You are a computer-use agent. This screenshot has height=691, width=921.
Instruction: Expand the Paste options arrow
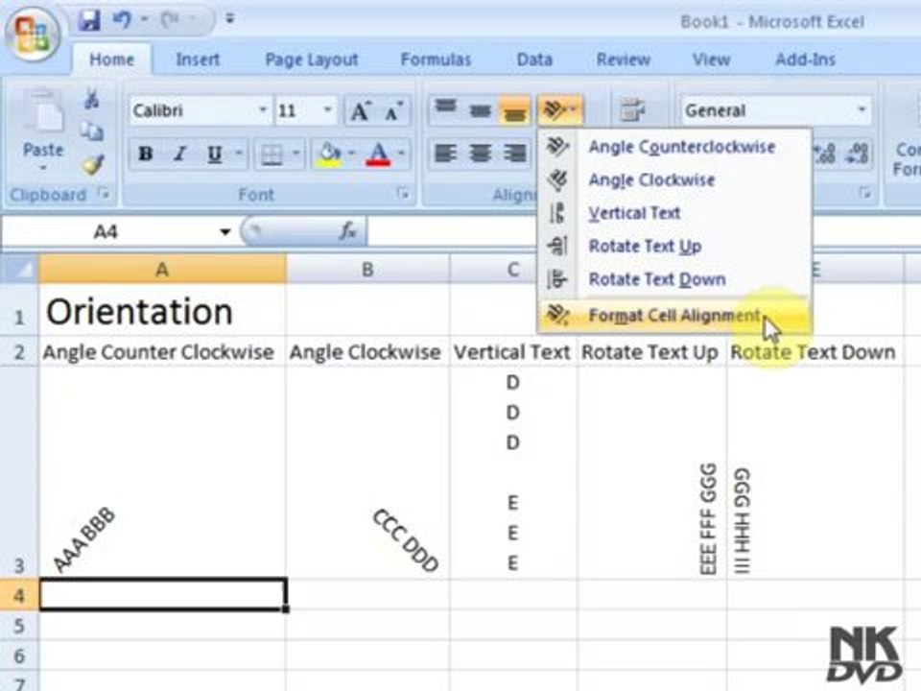point(43,167)
